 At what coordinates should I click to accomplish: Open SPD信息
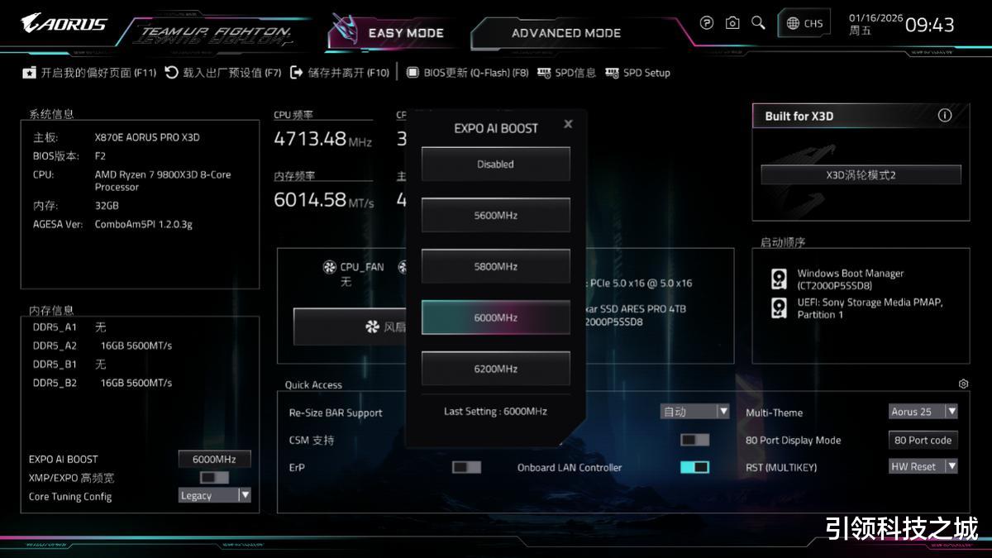pyautogui.click(x=566, y=73)
